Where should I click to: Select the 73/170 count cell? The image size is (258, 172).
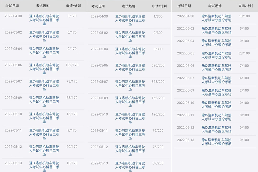tap(72, 81)
